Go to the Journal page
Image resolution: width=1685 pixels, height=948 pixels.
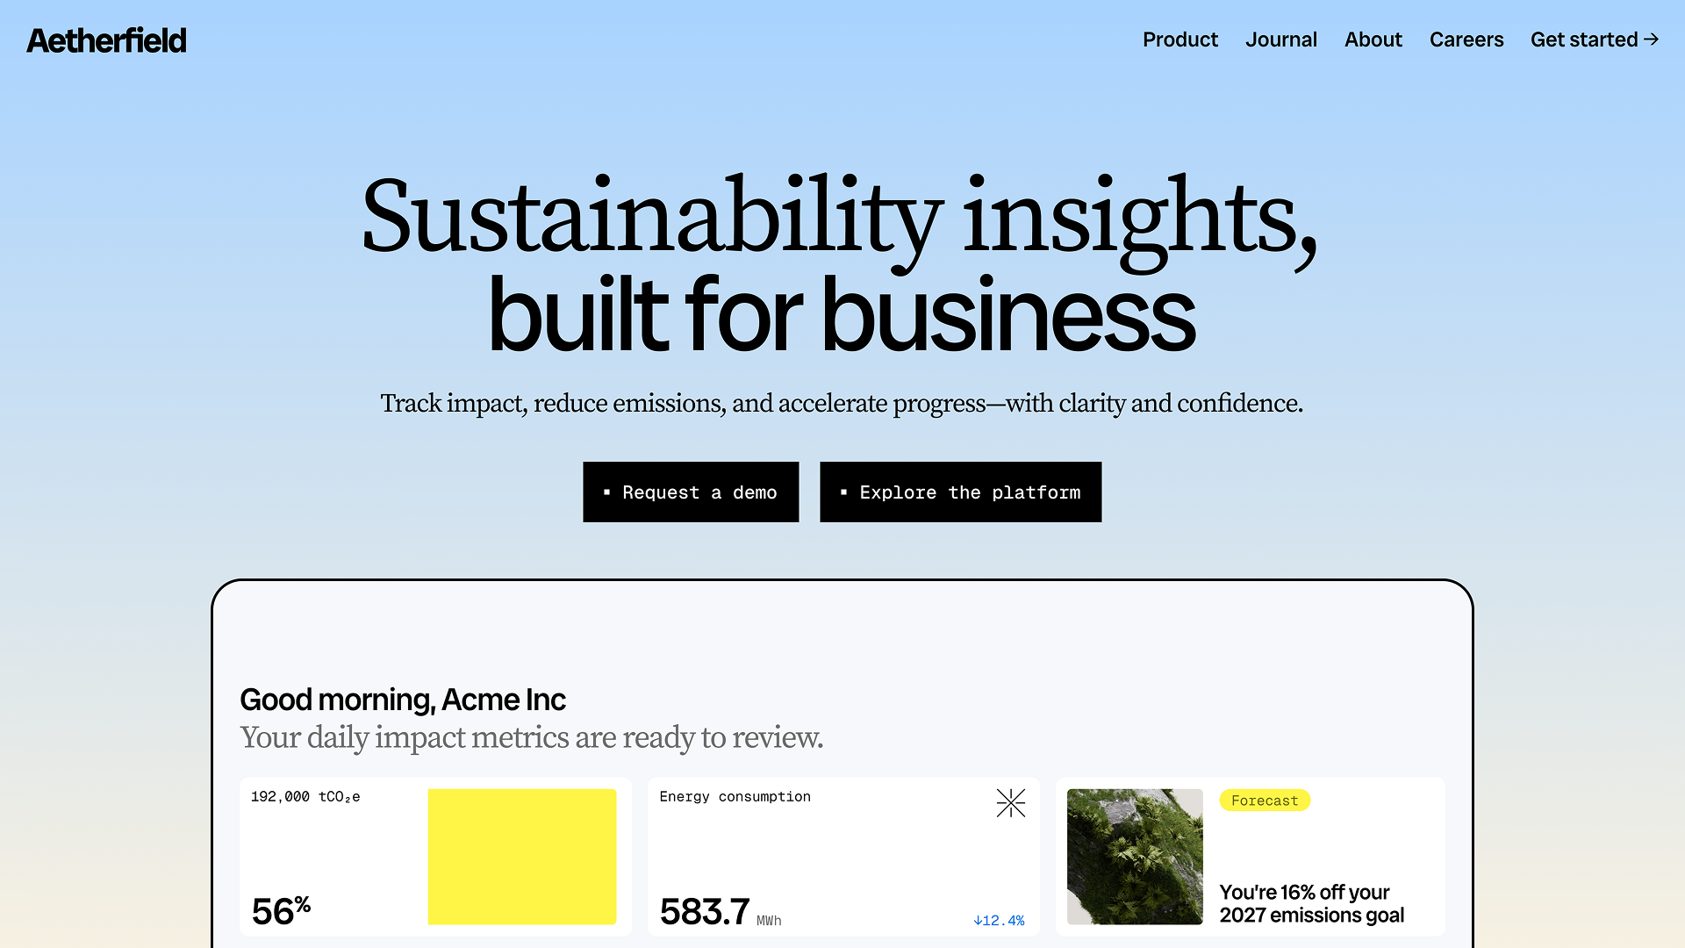tap(1280, 39)
